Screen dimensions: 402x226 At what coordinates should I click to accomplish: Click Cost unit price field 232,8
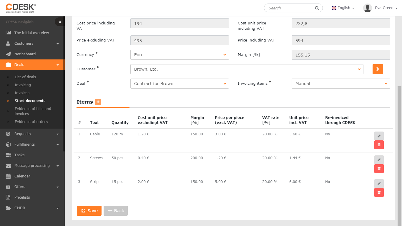click(341, 24)
